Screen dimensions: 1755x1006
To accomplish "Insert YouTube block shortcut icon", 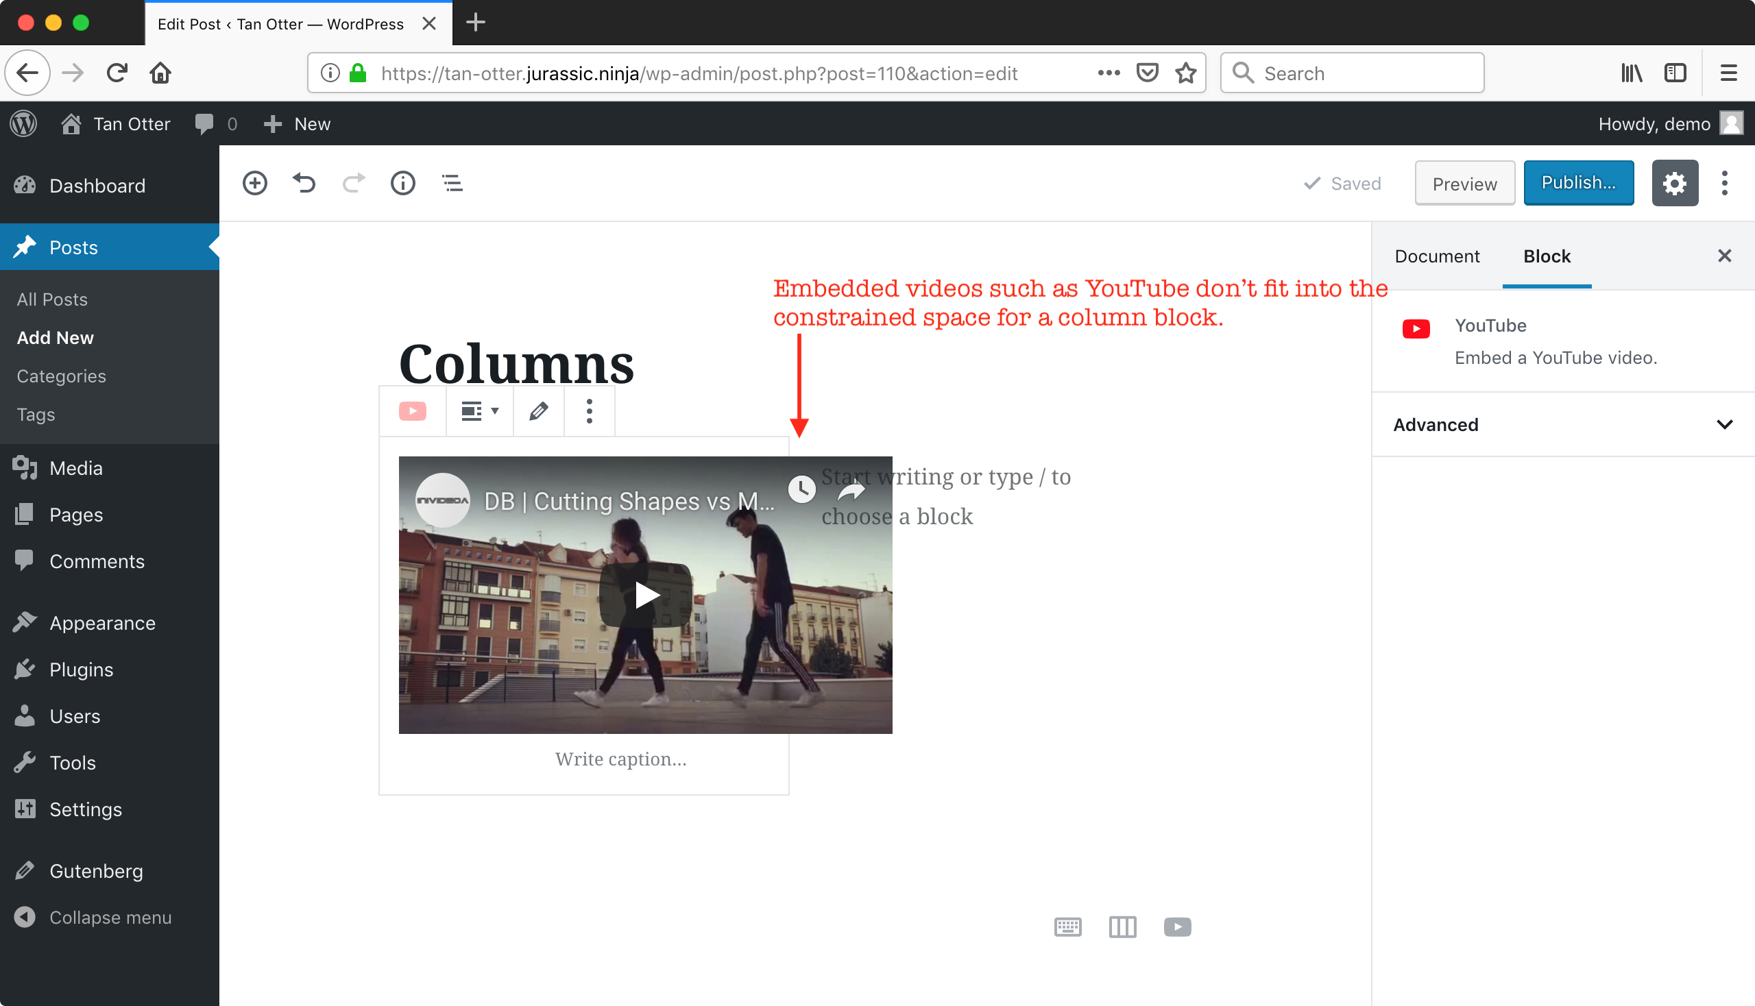I will tap(1177, 927).
